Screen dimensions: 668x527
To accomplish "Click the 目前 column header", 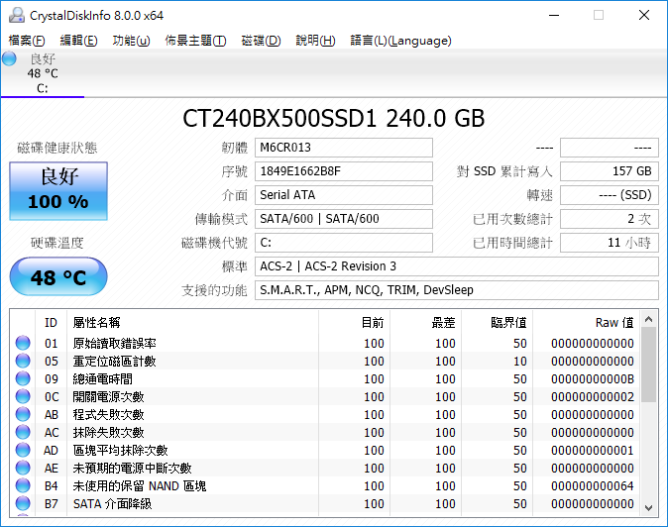I will [354, 323].
